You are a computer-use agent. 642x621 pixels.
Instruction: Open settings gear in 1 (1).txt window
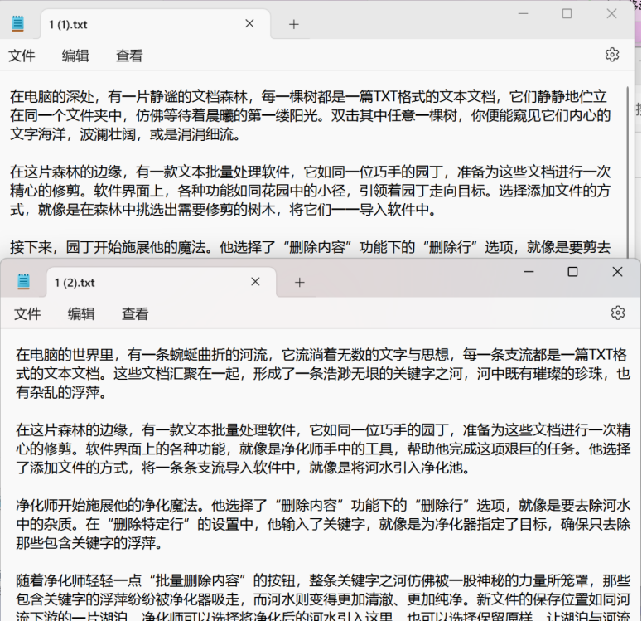611,55
